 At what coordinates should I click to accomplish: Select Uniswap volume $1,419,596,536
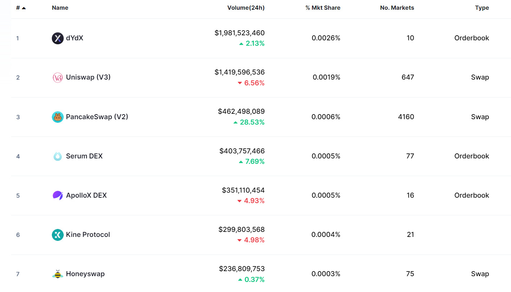240,72
